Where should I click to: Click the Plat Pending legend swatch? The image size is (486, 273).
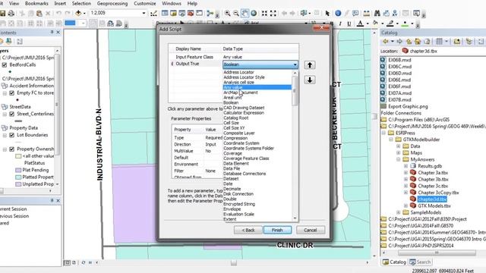tap(18, 170)
